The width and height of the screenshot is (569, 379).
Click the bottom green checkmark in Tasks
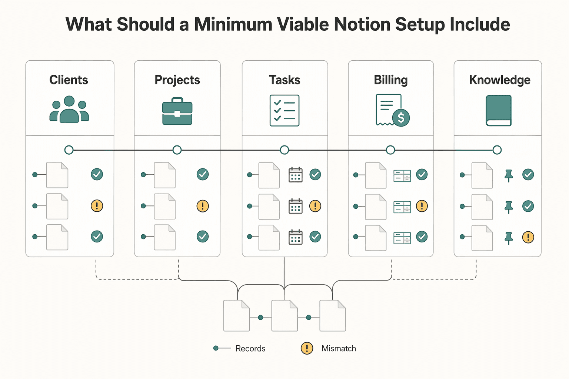pos(315,237)
